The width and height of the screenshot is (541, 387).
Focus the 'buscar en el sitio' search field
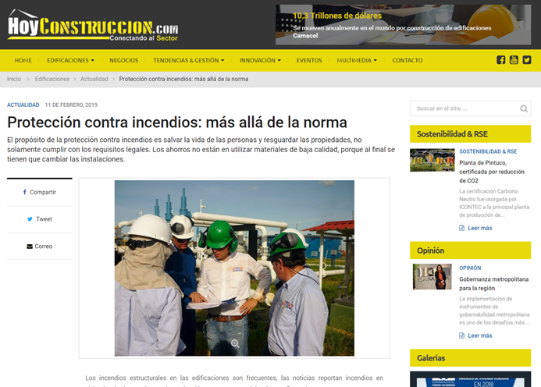462,108
